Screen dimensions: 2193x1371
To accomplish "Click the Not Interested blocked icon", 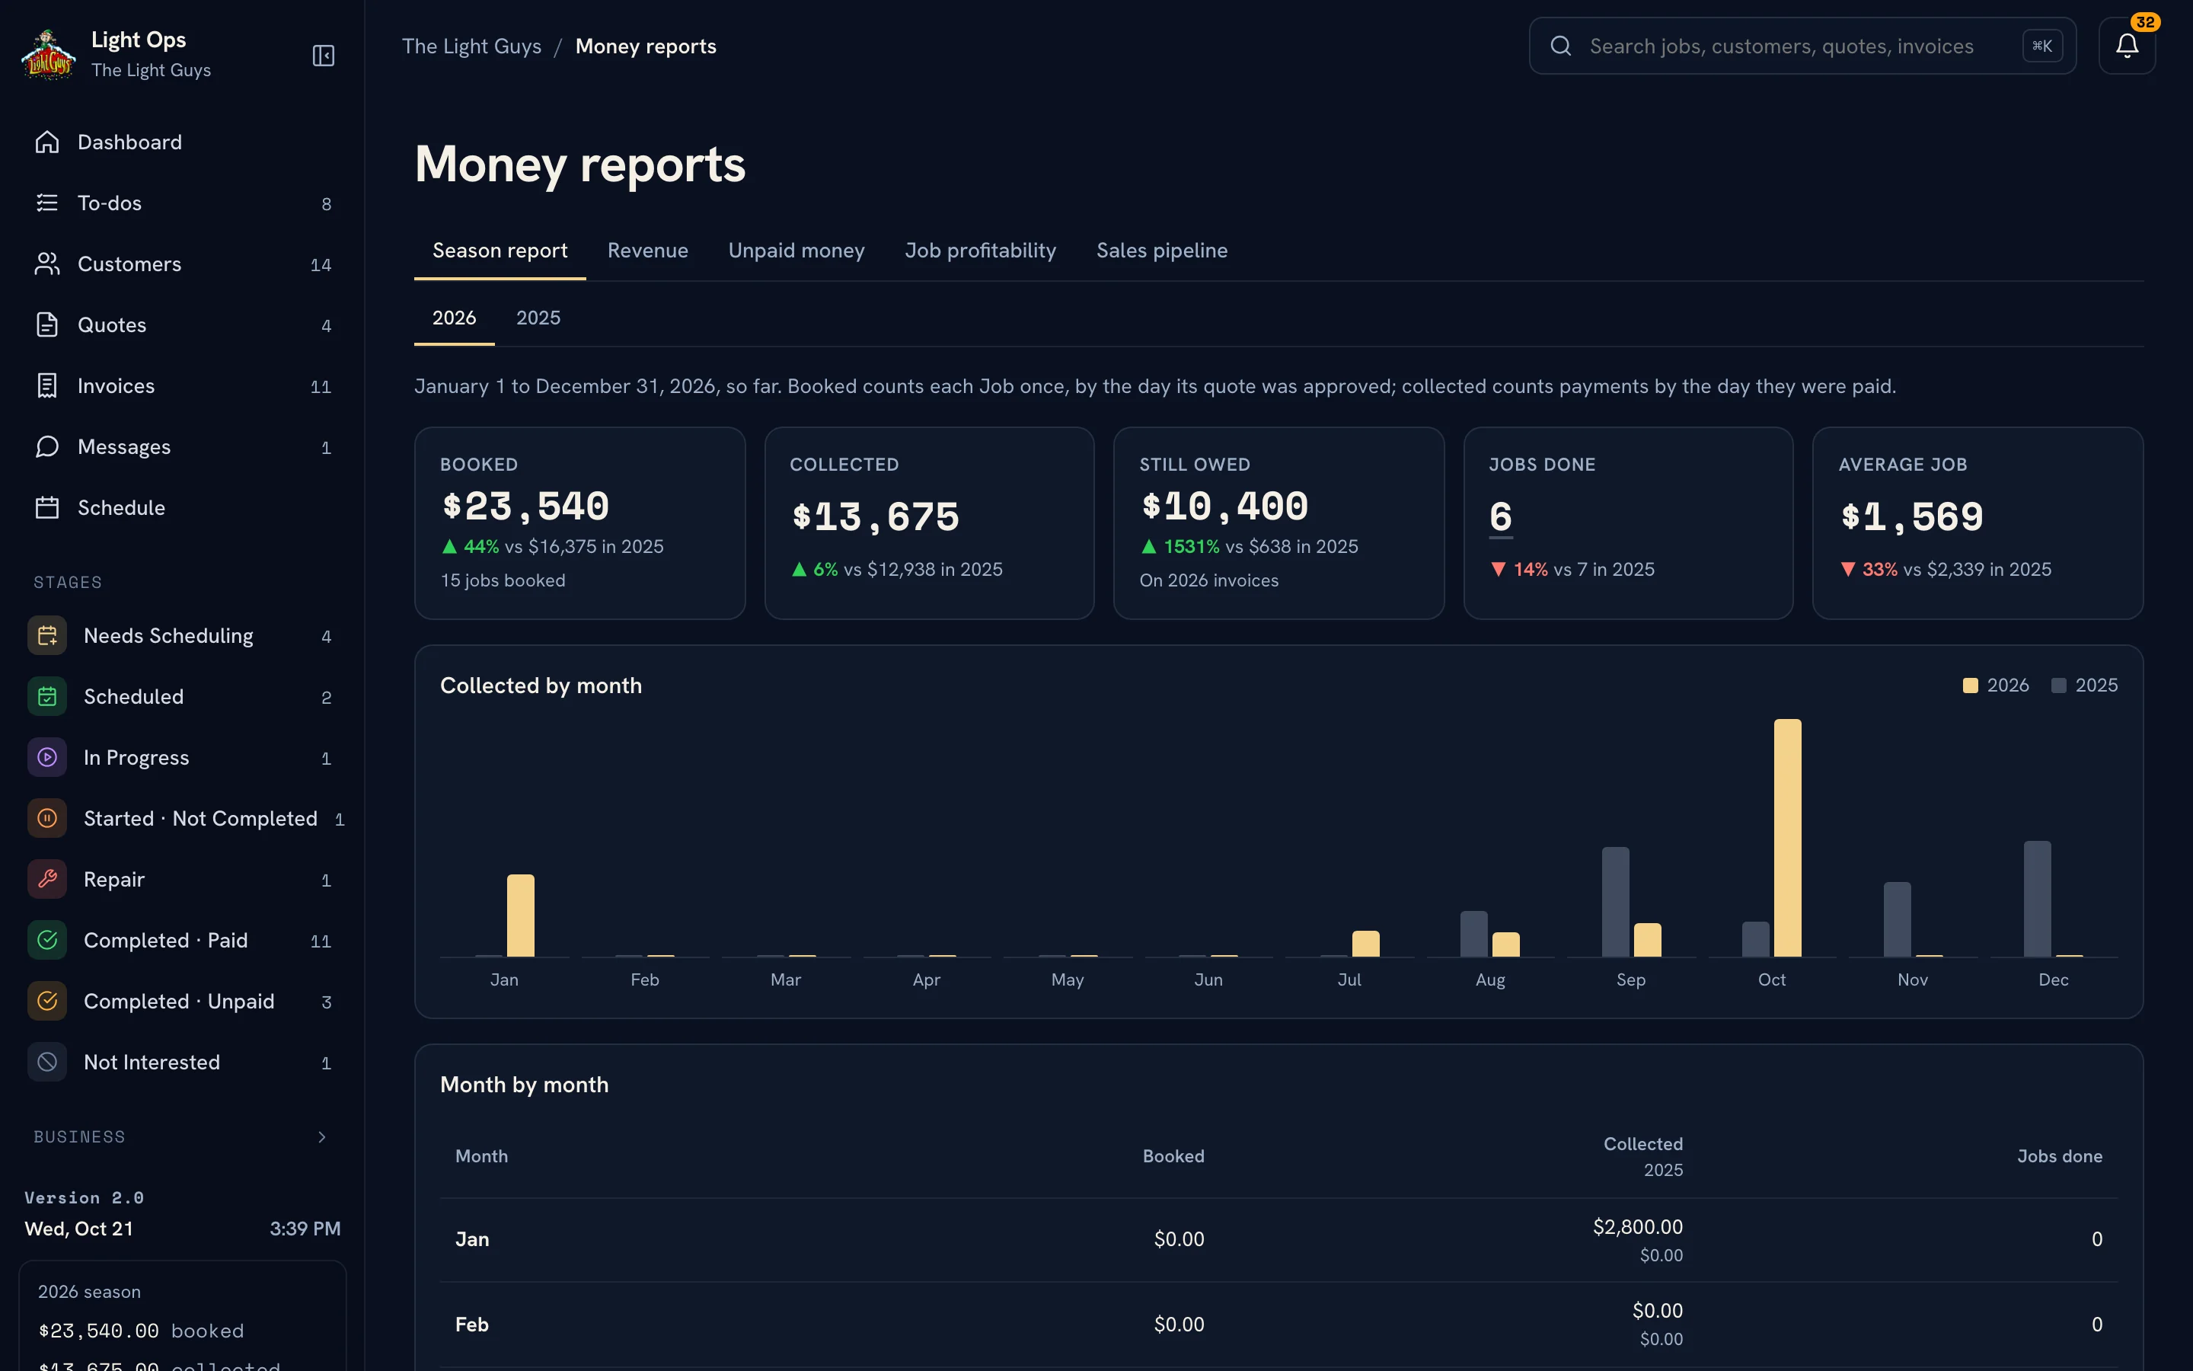I will point(47,1062).
